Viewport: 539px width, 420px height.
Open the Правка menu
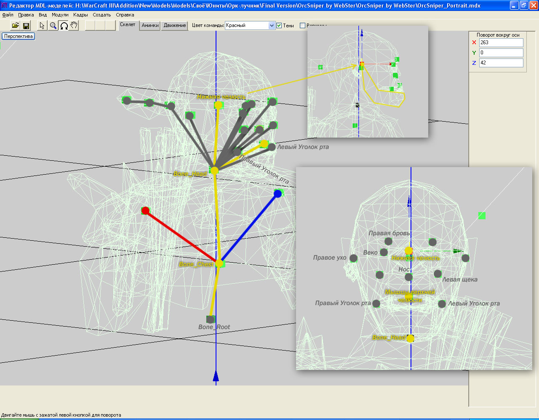pos(26,15)
